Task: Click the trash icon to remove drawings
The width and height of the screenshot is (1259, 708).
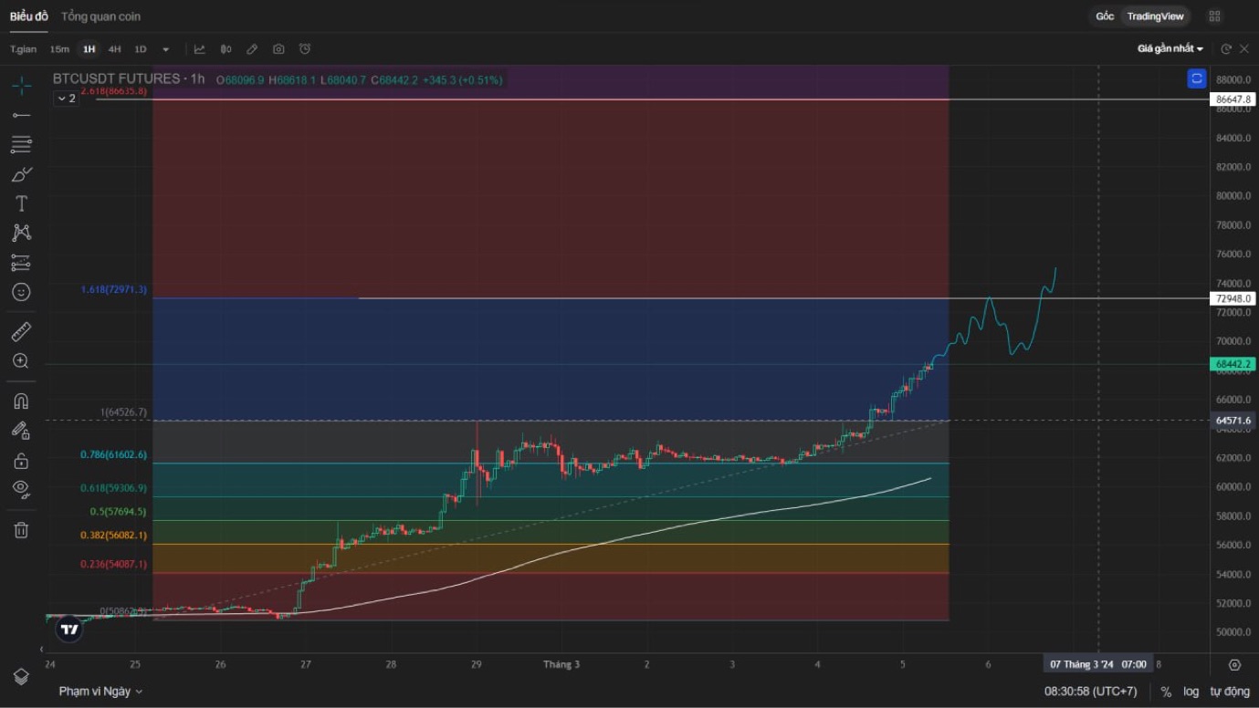Action: click(21, 530)
